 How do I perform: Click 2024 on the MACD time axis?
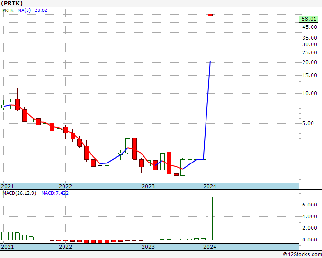pos(210,247)
